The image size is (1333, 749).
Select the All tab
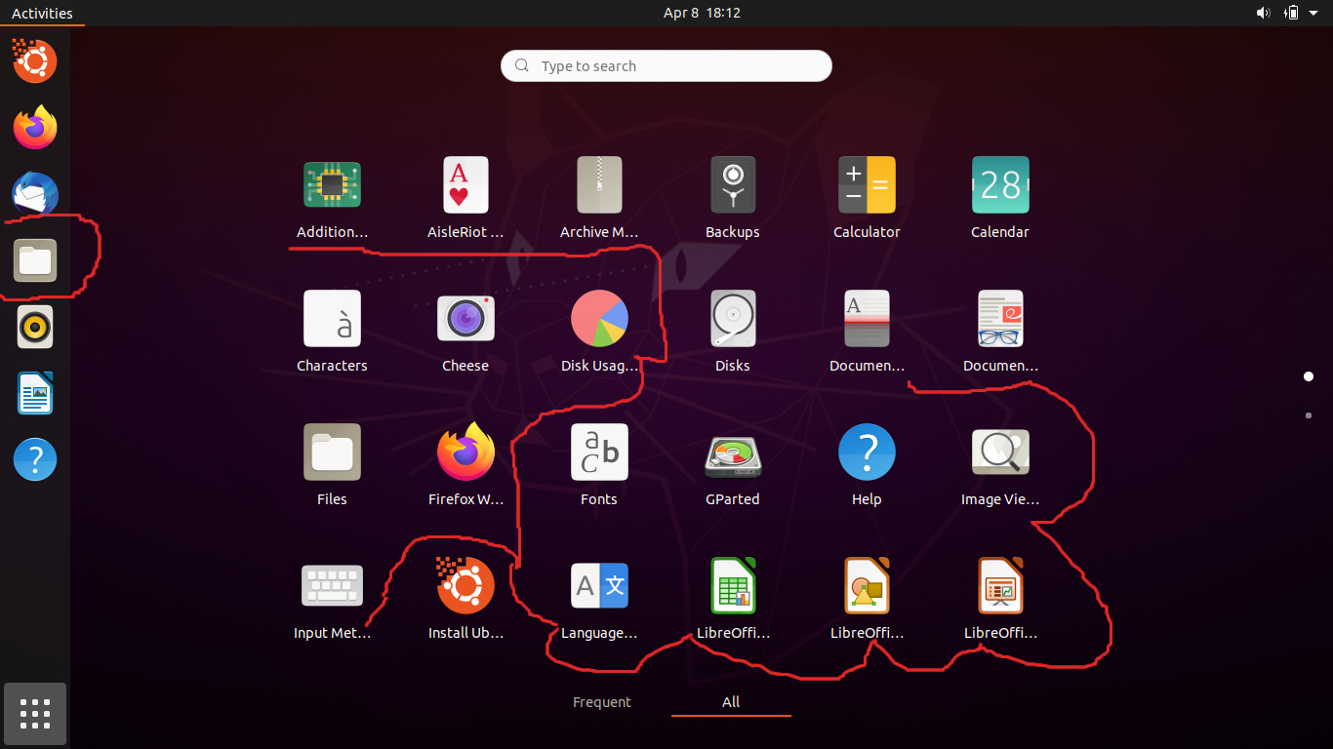click(731, 702)
